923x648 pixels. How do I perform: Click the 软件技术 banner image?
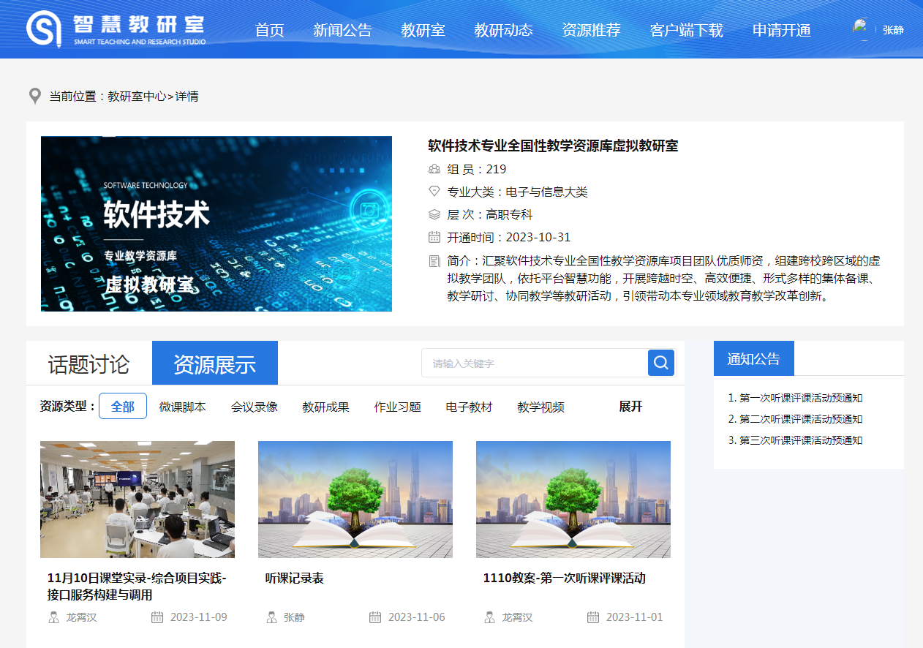216,224
